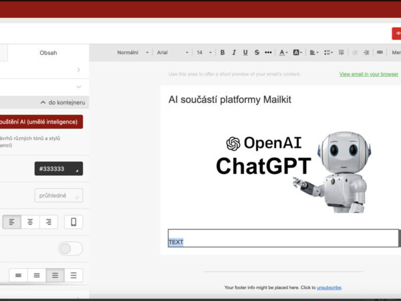Toggle italic formatting
401x301 pixels.
pos(234,52)
